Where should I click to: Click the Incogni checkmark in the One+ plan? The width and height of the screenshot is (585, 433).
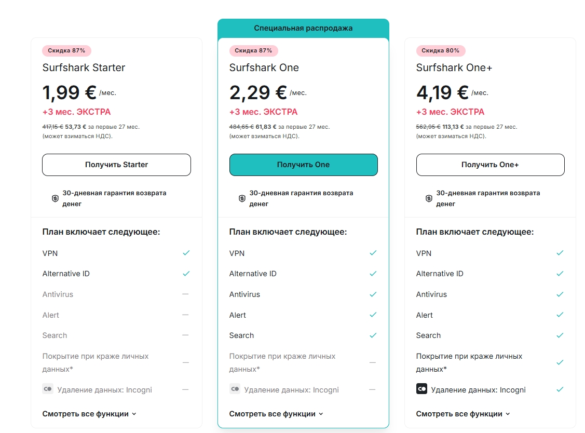[x=560, y=389]
